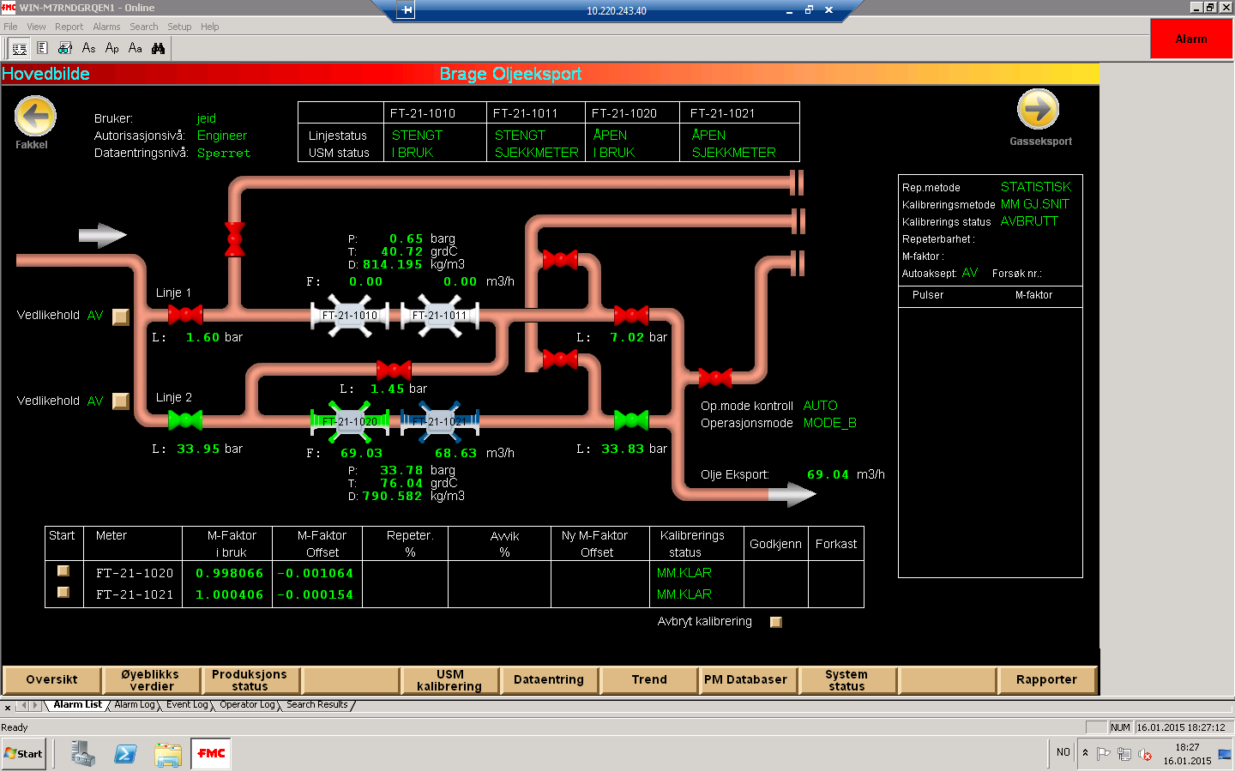Open Dataentring page
Viewport: 1235px width, 772px height.
[x=549, y=680]
